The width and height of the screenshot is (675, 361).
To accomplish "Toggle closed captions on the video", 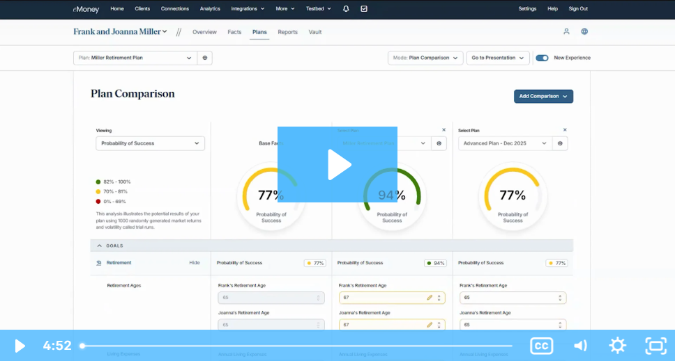I will coord(542,346).
